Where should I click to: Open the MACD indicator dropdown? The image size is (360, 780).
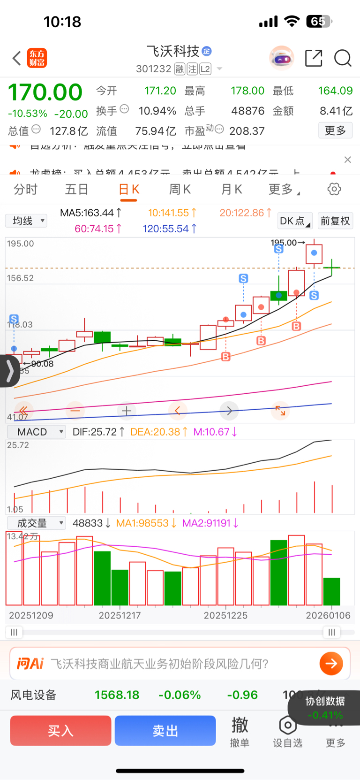pyautogui.click(x=36, y=432)
